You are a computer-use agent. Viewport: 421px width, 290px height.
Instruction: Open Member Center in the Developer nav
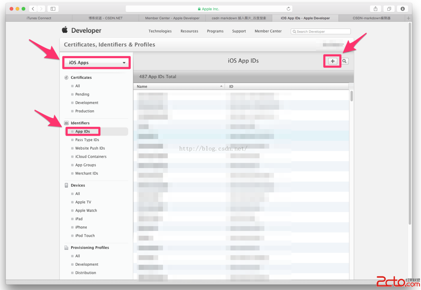point(268,31)
